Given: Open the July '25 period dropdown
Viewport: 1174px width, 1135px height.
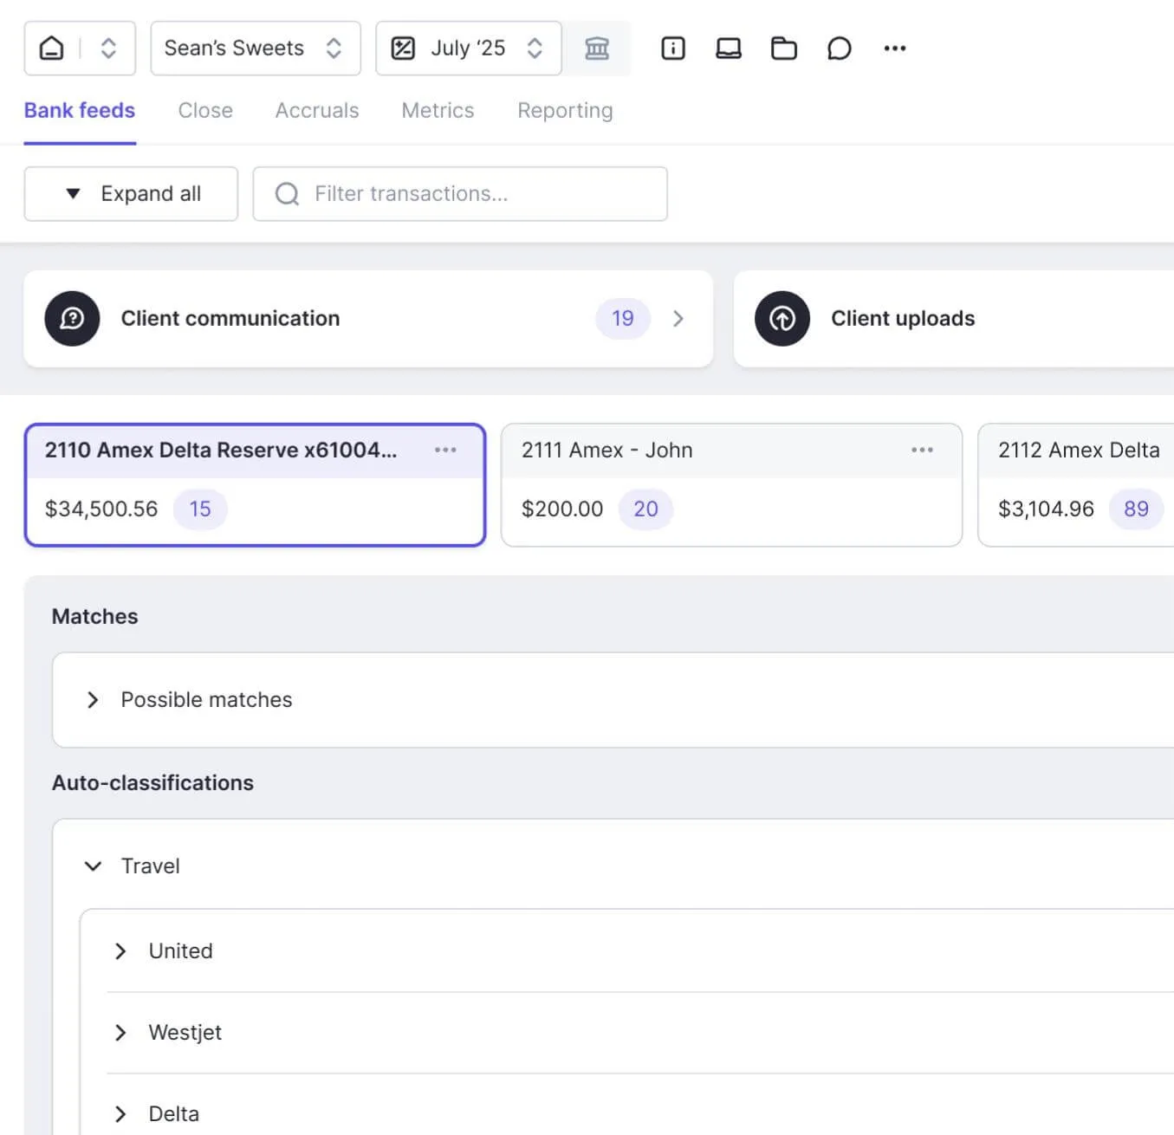Looking at the screenshot, I should pos(469,48).
